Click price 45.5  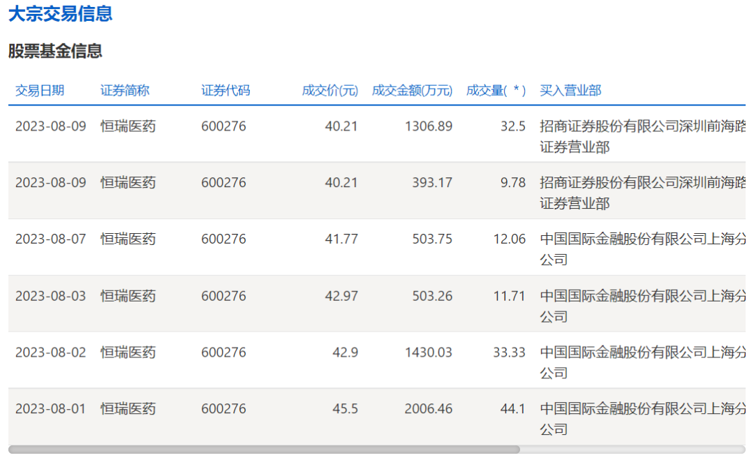tap(346, 408)
